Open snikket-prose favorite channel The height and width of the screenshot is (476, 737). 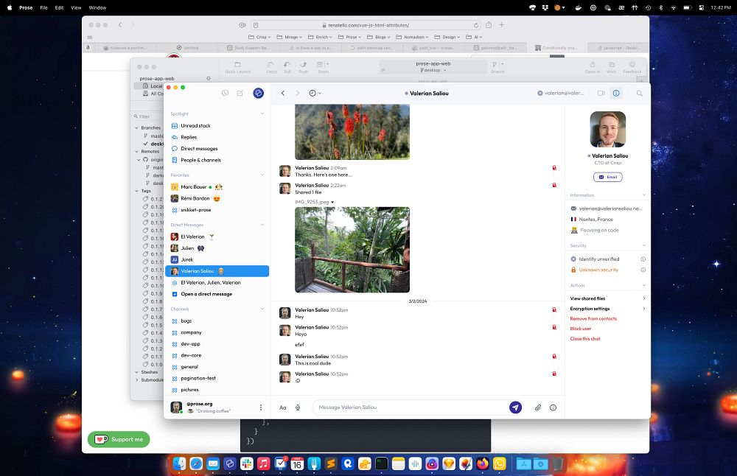[x=217, y=210]
